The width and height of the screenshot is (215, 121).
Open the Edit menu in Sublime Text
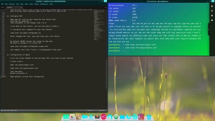click(x=6, y=4)
